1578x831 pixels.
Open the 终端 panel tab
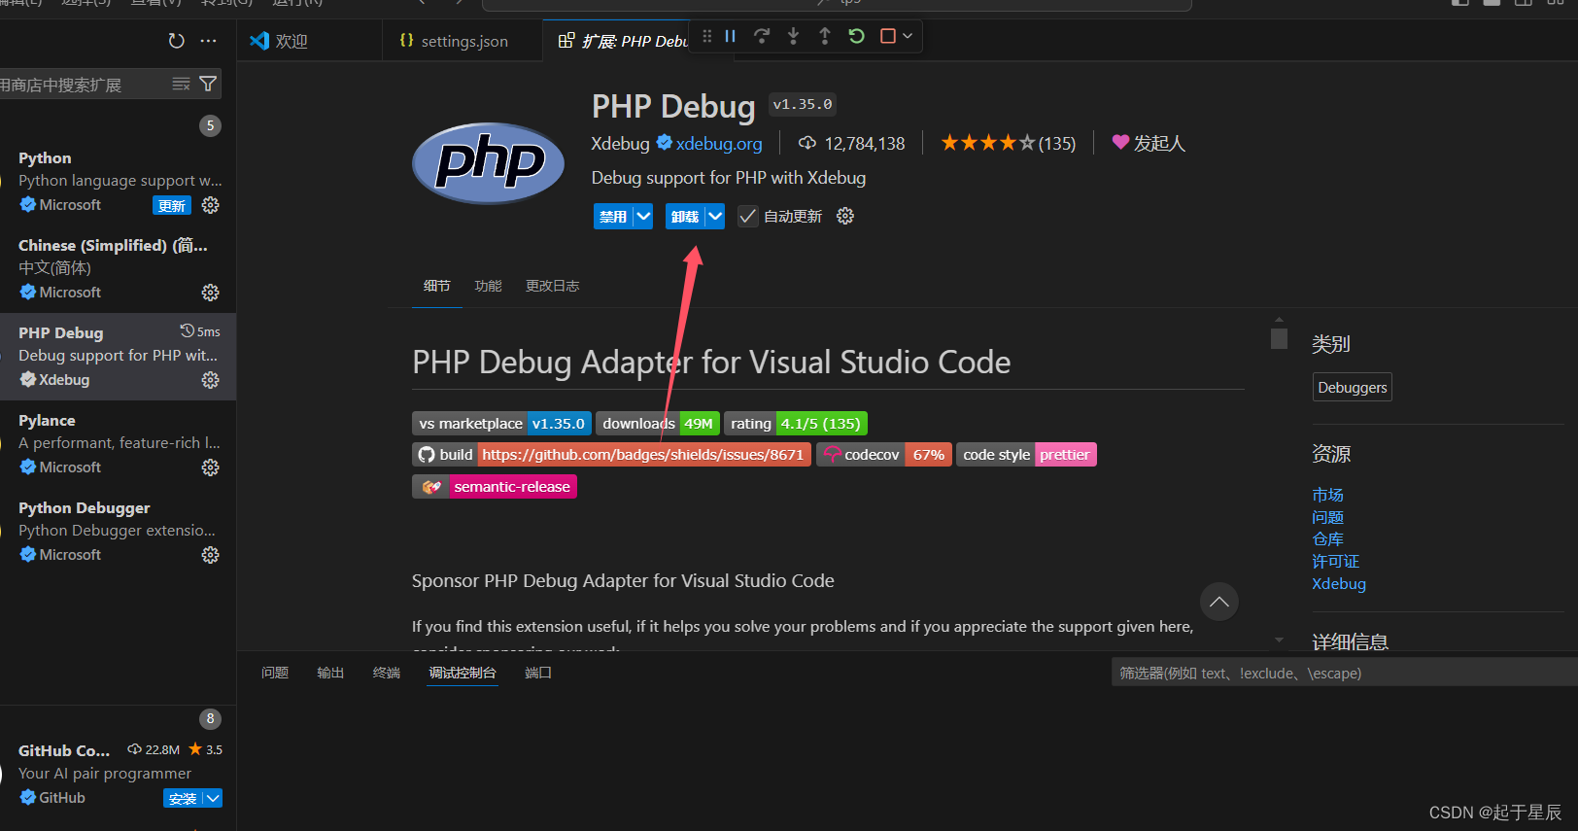click(387, 673)
